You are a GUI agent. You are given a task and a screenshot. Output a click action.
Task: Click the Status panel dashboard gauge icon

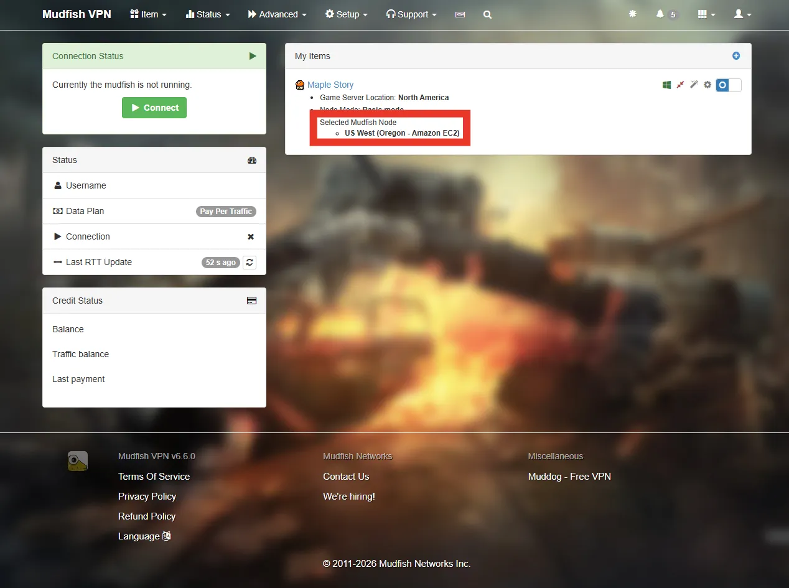252,160
